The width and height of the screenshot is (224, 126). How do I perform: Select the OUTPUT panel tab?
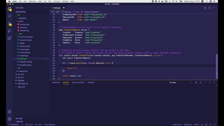coord(66,83)
